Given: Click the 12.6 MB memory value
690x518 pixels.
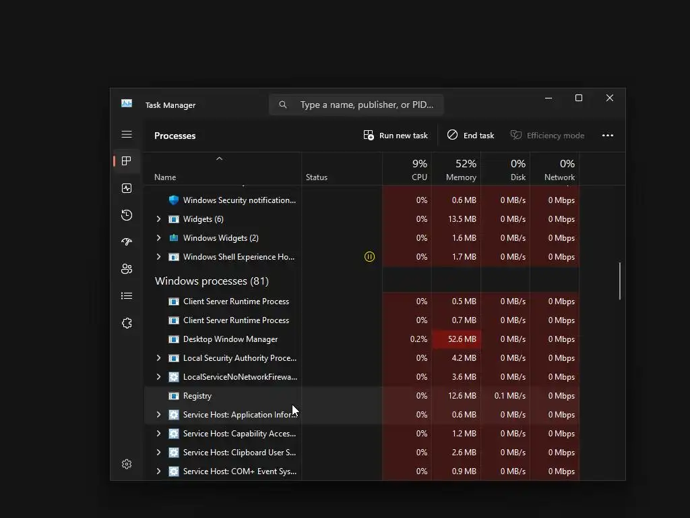Looking at the screenshot, I should pyautogui.click(x=462, y=396).
